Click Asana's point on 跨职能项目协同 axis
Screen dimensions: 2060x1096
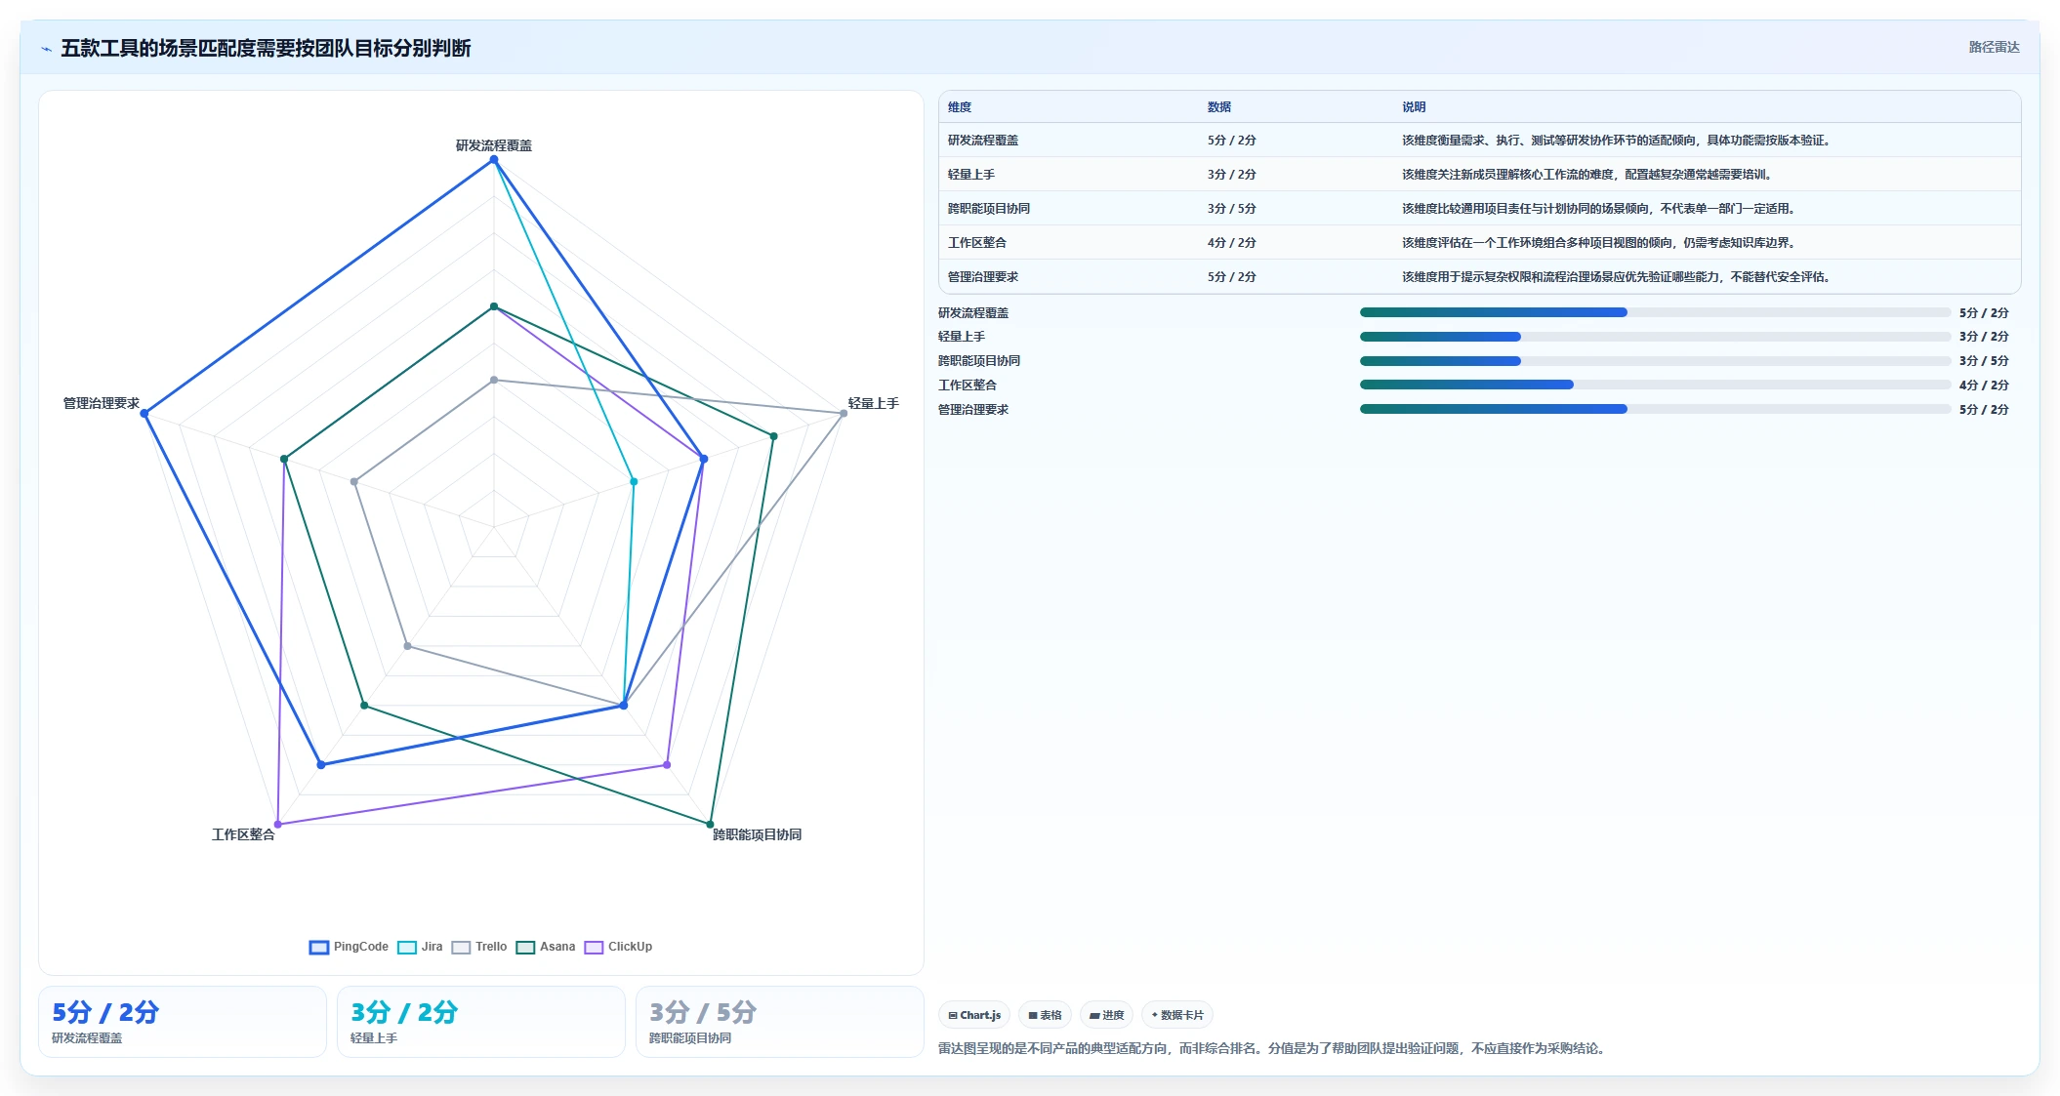tap(710, 825)
